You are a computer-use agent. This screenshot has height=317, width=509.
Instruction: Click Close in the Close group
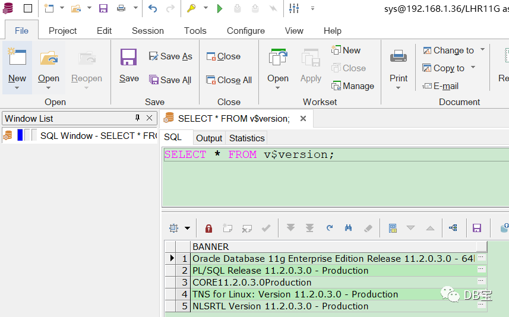(223, 56)
